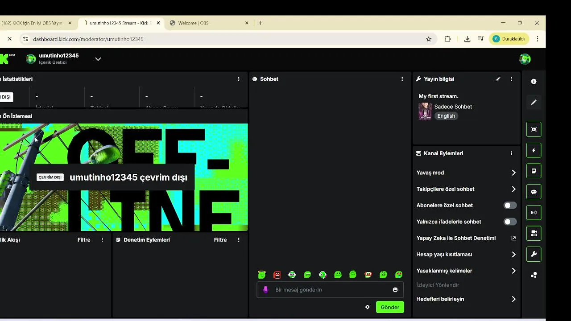Edit stream info with pencil icon
This screenshot has height=321, width=571.
click(498, 79)
